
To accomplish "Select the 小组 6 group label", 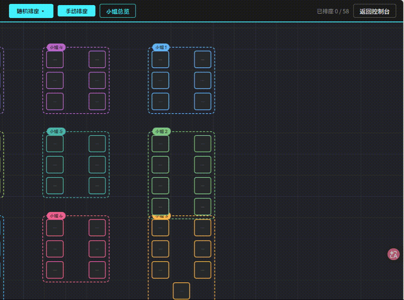I will point(56,216).
